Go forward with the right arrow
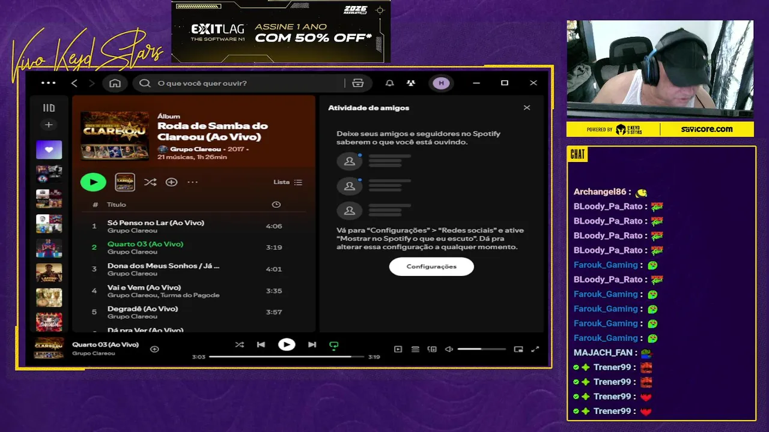This screenshot has width=769, height=432. click(91, 83)
